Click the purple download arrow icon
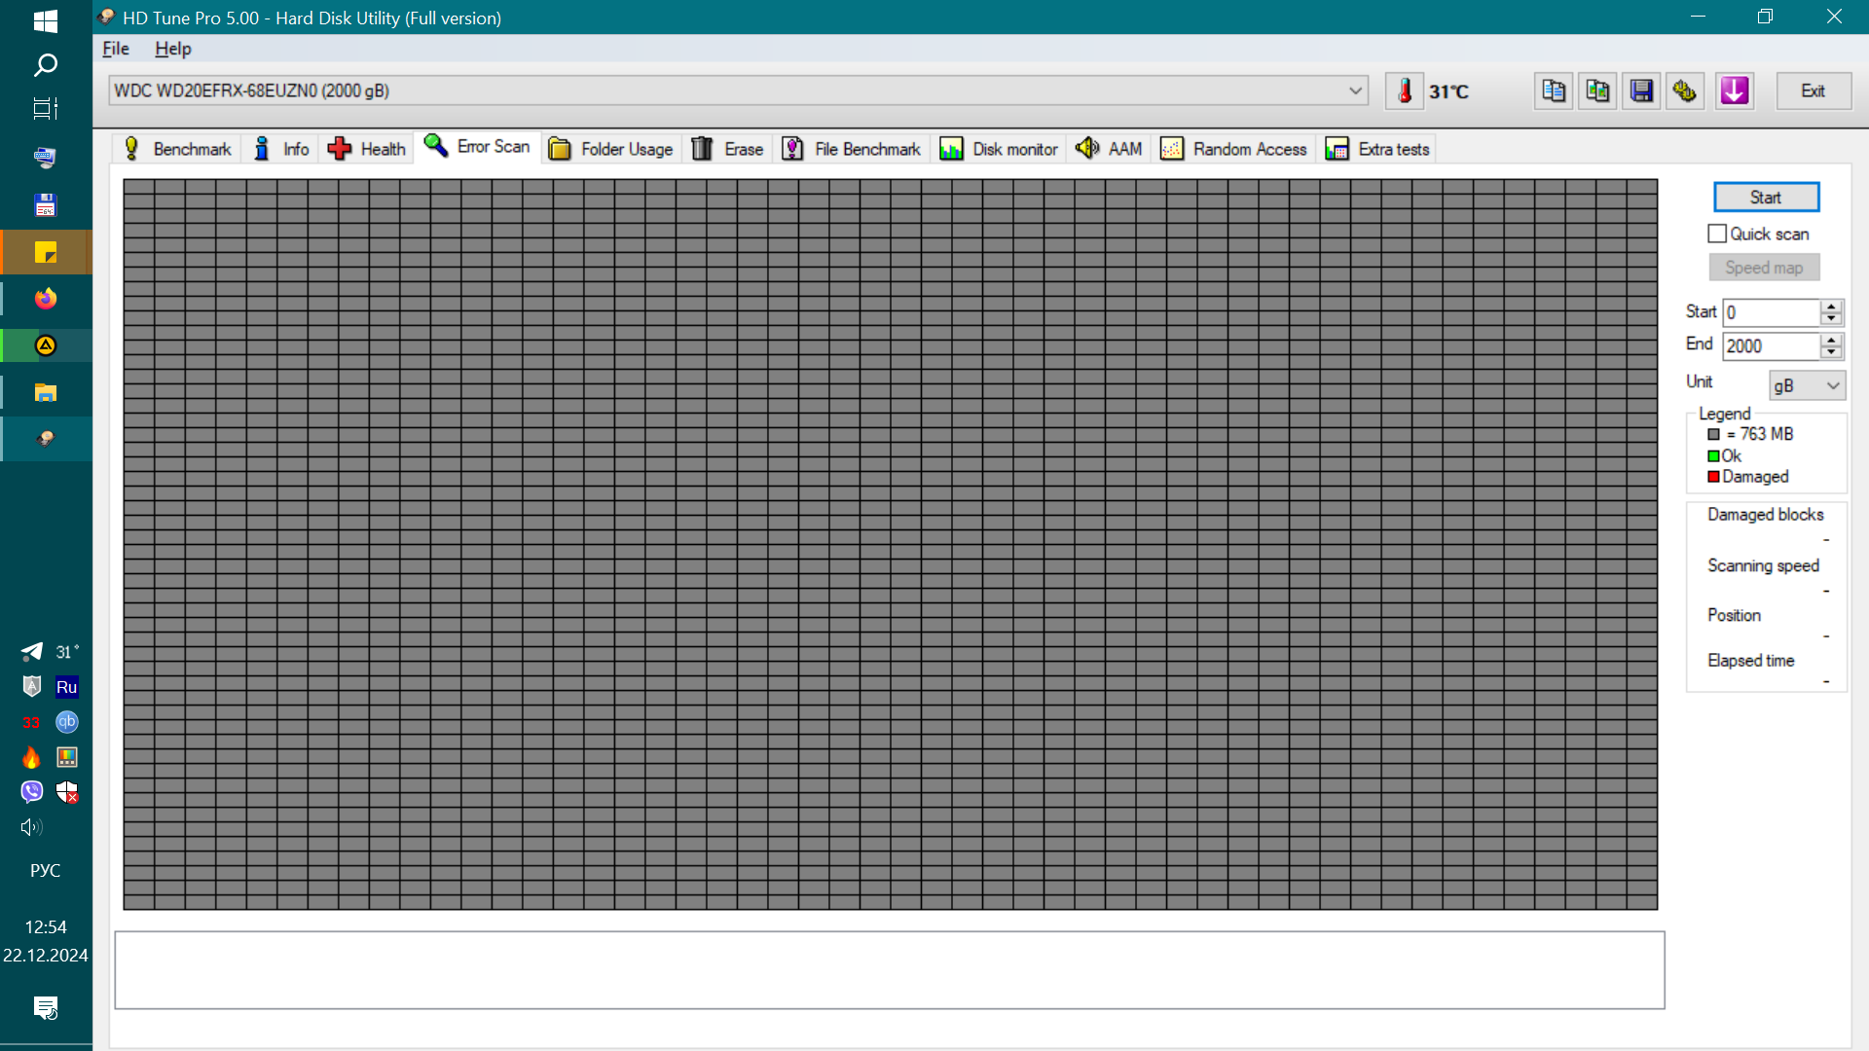Viewport: 1869px width, 1051px height. [1735, 91]
